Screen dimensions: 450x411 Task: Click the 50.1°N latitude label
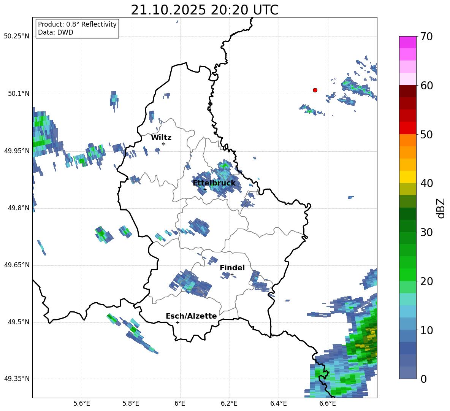[18, 94]
